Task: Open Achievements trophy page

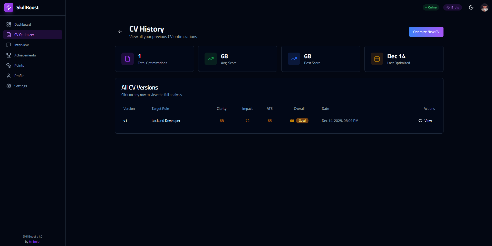Action: point(25,55)
